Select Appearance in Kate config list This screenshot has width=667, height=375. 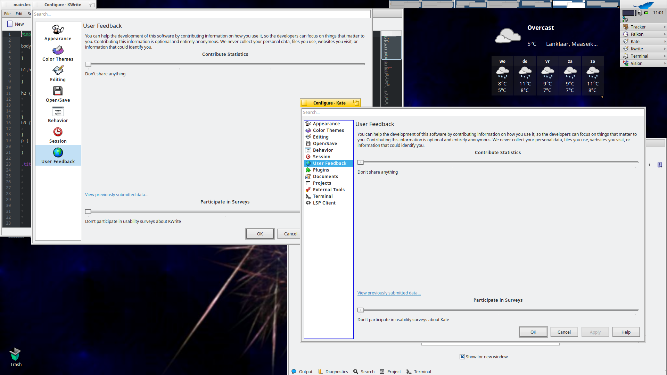point(329,124)
